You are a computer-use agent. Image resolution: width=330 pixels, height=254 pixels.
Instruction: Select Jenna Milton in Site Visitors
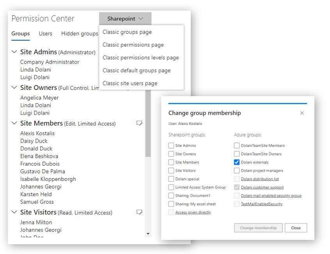click(x=36, y=222)
